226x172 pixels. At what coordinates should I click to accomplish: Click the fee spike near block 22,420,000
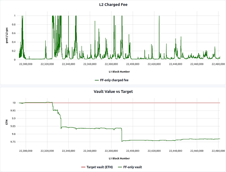[159, 24]
